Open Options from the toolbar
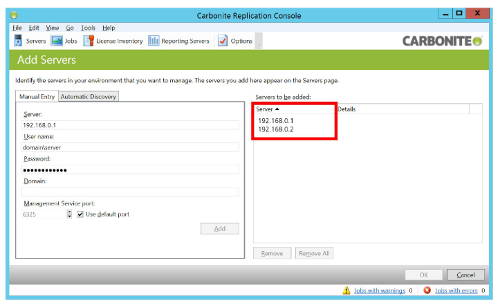This screenshot has height=305, width=498. (235, 41)
